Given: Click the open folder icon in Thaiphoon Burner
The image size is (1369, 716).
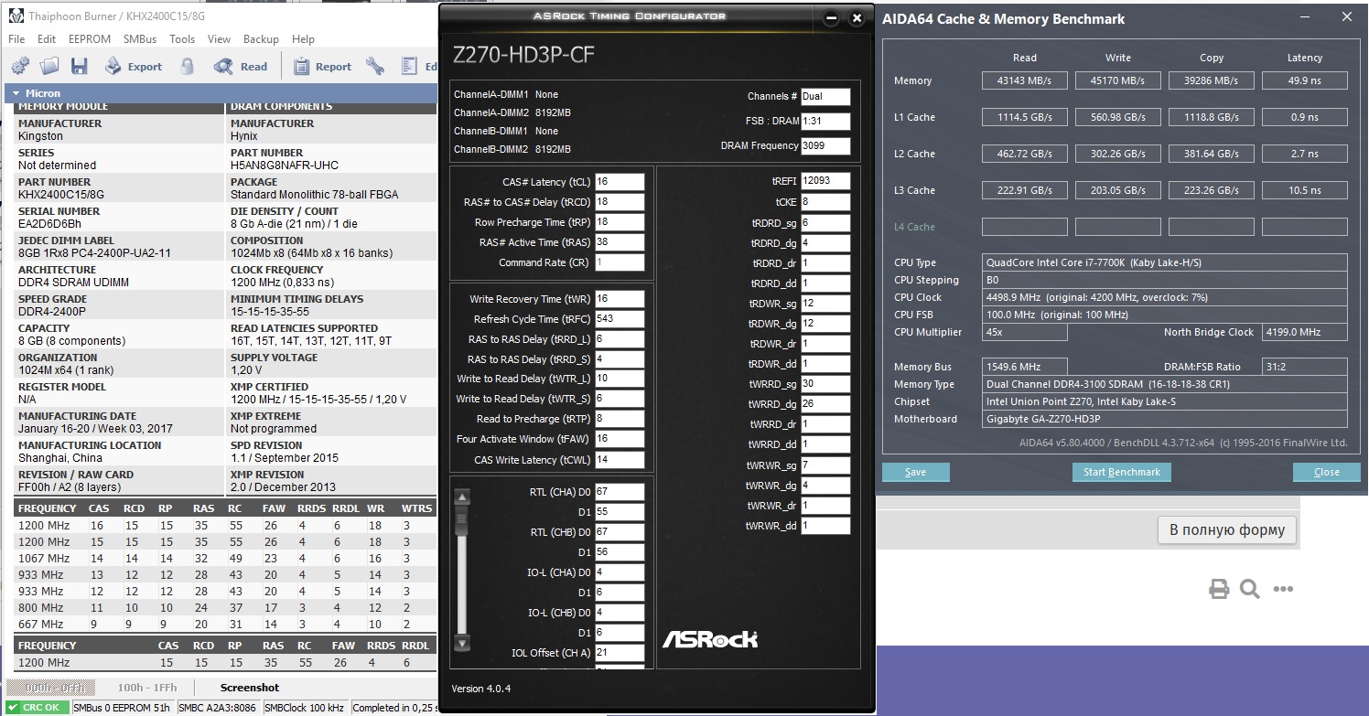Looking at the screenshot, I should (x=49, y=66).
